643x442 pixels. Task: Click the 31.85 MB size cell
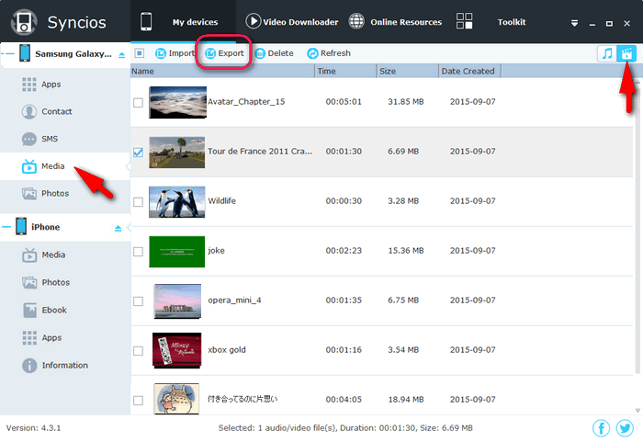[x=406, y=102]
